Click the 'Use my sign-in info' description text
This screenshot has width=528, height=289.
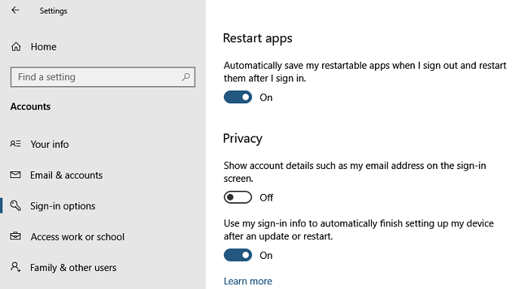click(x=358, y=229)
